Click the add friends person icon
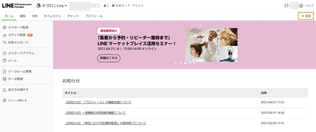This screenshot has width=316, height=132. (5, 90)
